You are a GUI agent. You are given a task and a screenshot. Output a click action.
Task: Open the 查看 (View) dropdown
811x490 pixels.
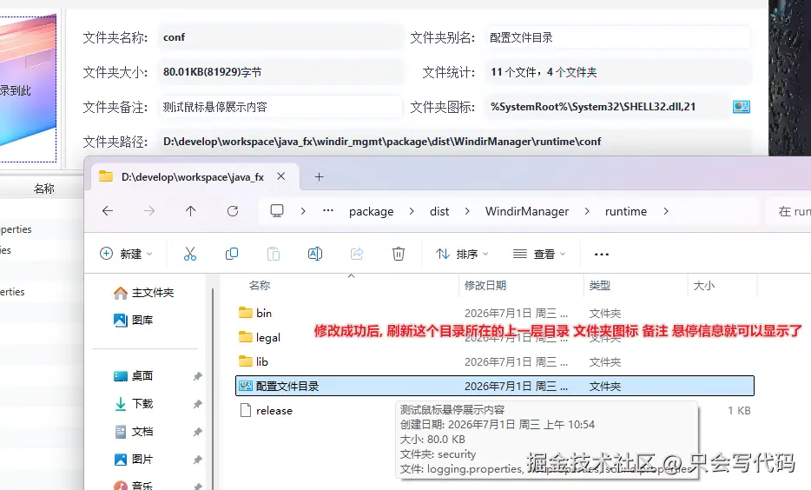tap(539, 254)
